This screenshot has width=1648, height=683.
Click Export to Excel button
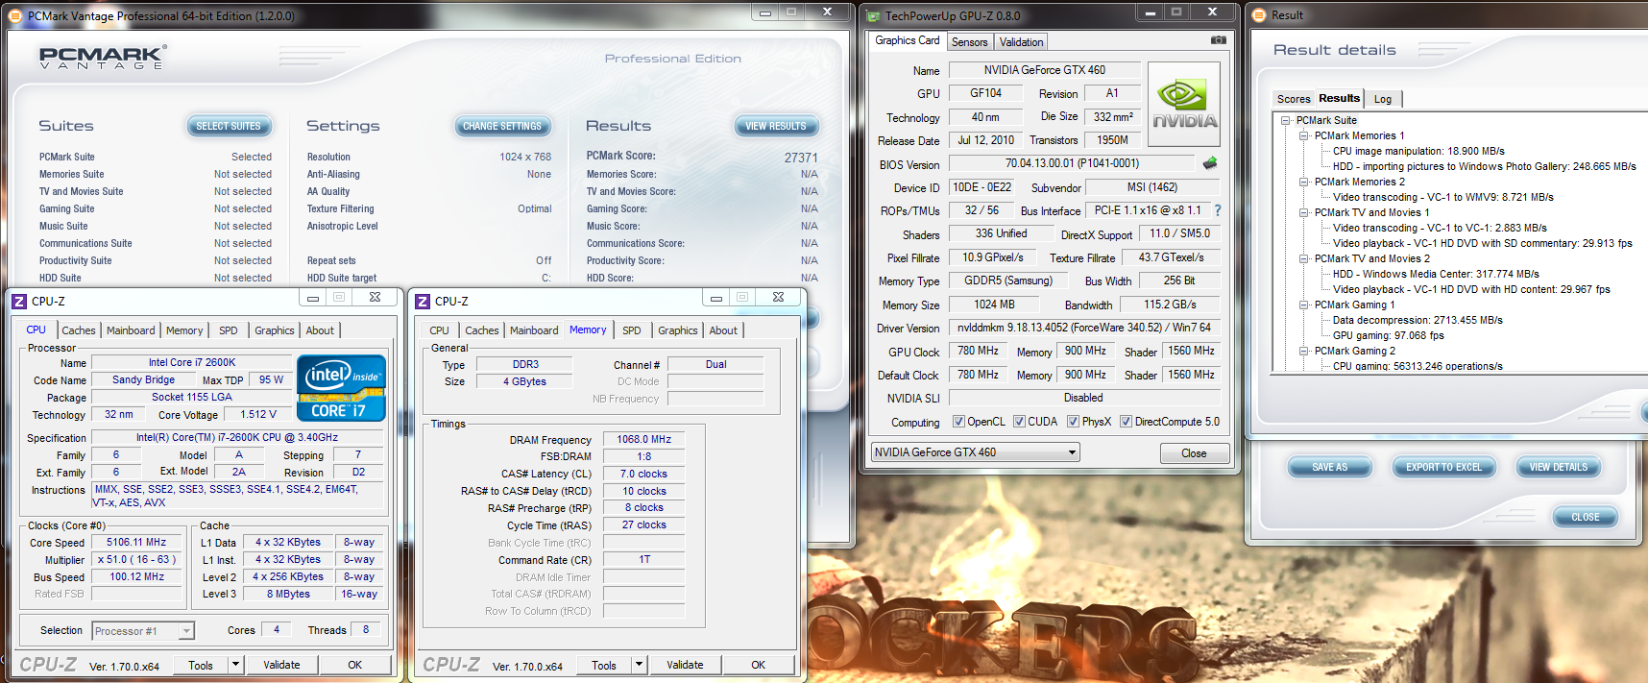tap(1443, 467)
